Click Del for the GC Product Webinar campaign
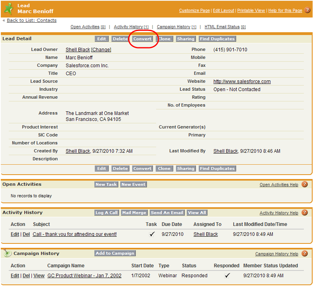The image size is (313, 286). point(26,276)
